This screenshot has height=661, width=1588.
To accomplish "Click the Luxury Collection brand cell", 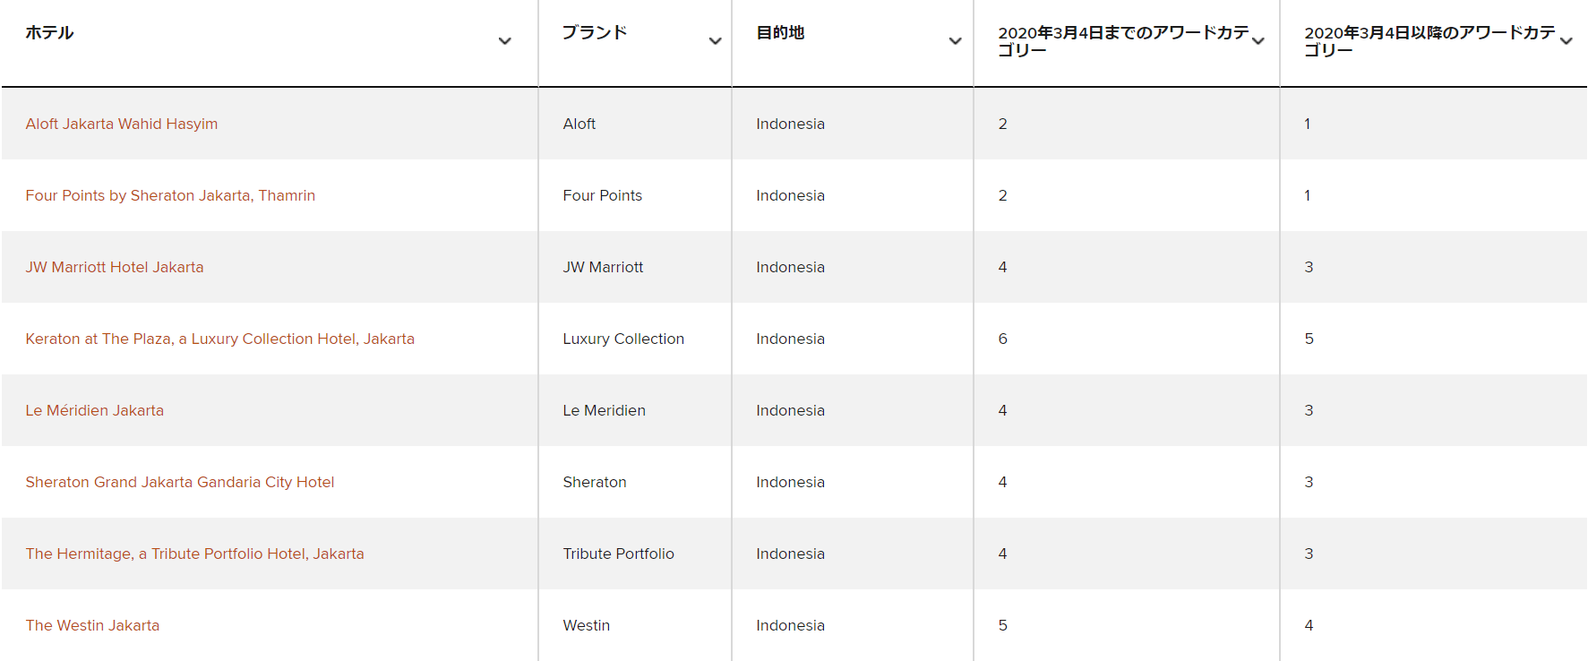I will point(623,339).
